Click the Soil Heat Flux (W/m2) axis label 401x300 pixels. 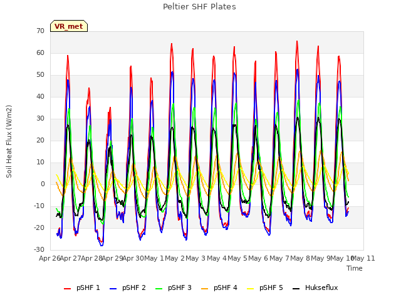point(9,141)
